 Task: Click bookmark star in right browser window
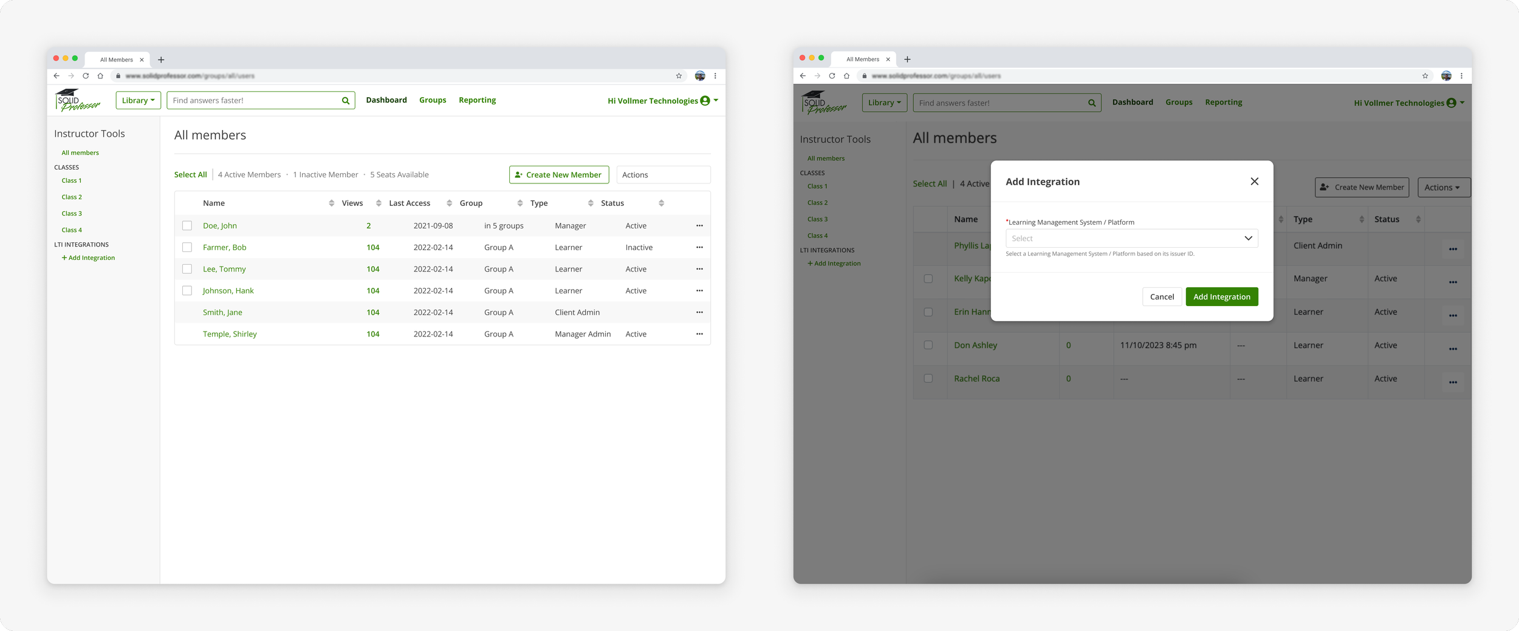1425,76
